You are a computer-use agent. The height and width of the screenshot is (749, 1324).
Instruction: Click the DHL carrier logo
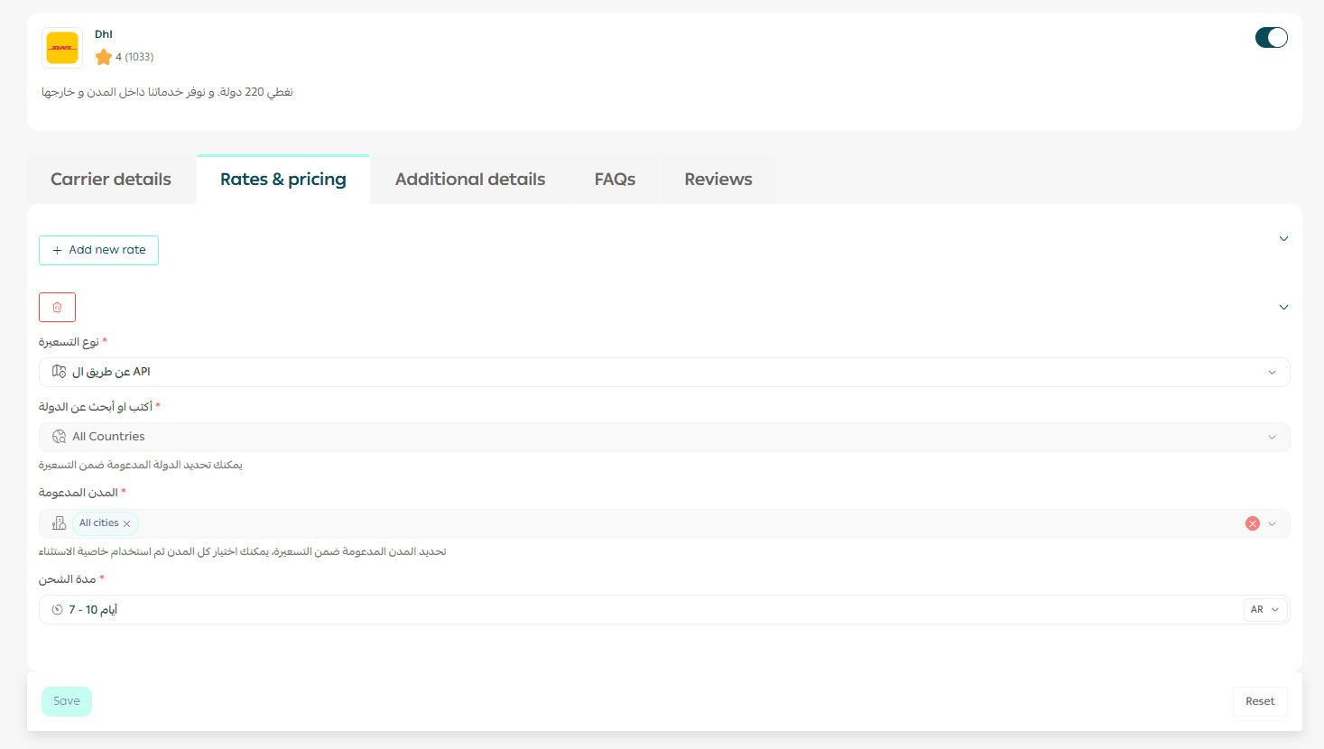click(62, 48)
